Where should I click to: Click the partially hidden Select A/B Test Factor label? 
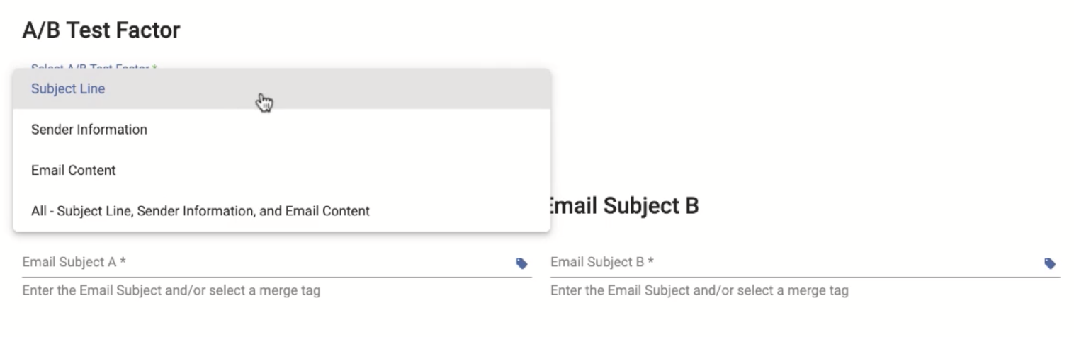coord(94,67)
